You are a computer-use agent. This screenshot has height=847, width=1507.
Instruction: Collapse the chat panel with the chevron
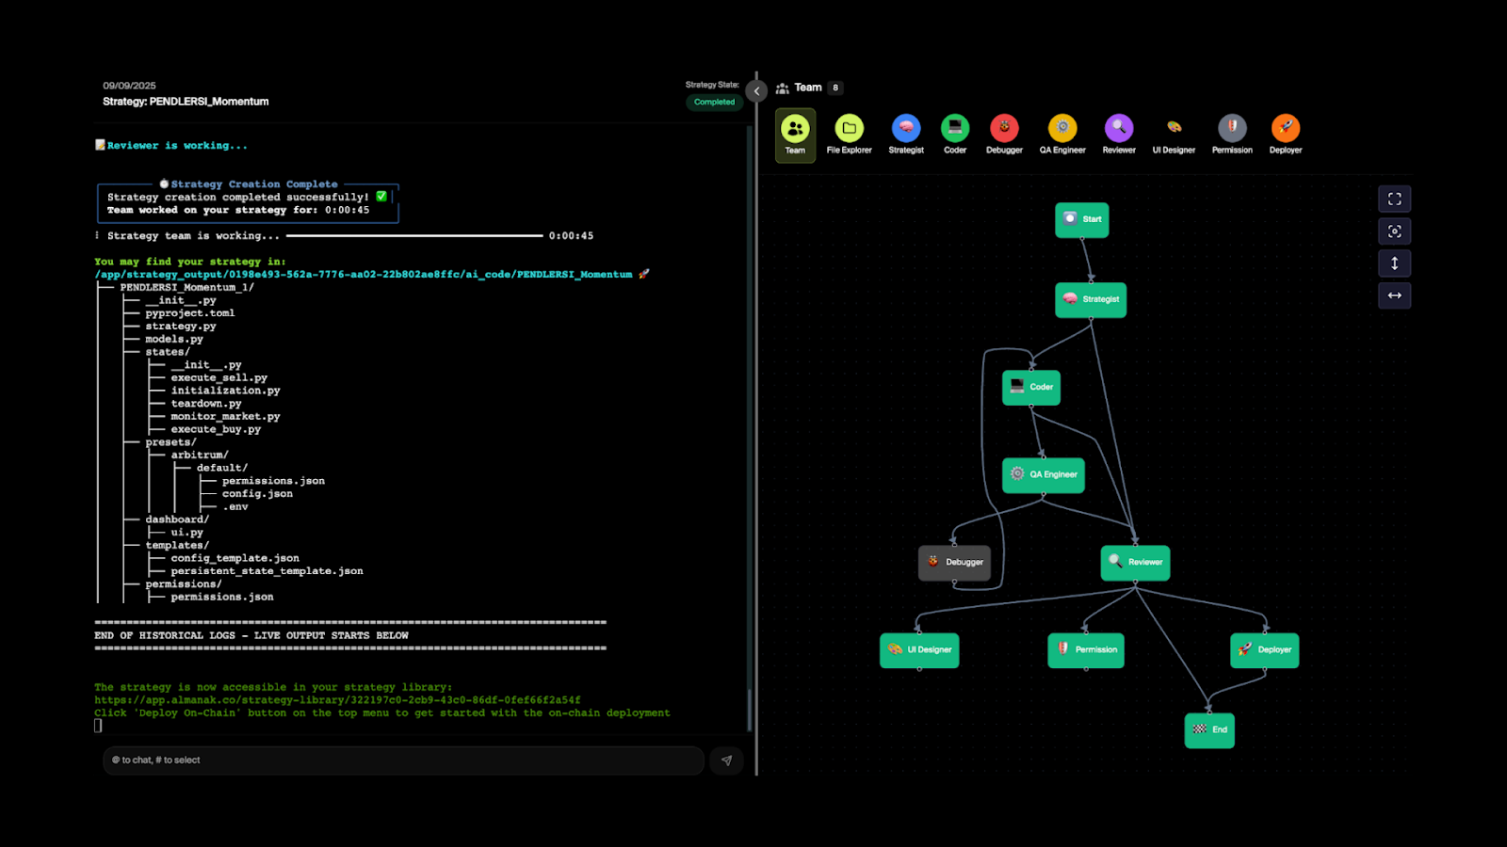(756, 91)
